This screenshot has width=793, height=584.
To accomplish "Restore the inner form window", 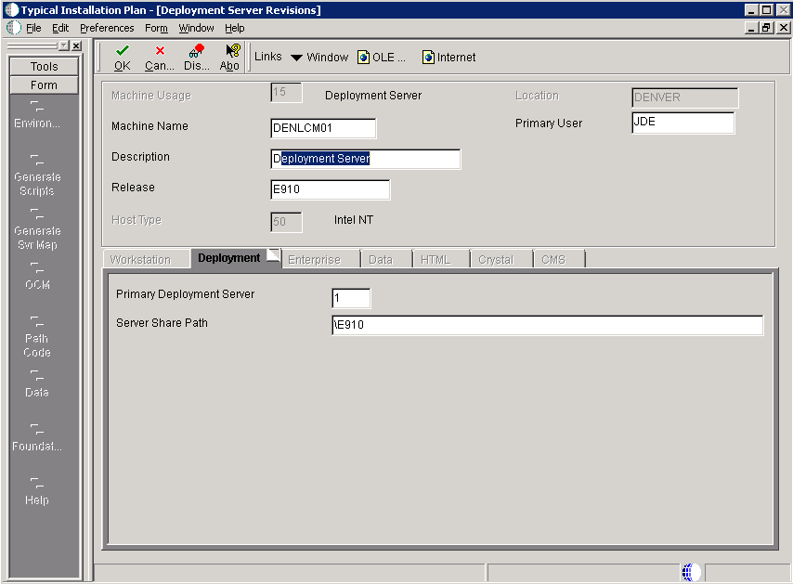I will 767,28.
